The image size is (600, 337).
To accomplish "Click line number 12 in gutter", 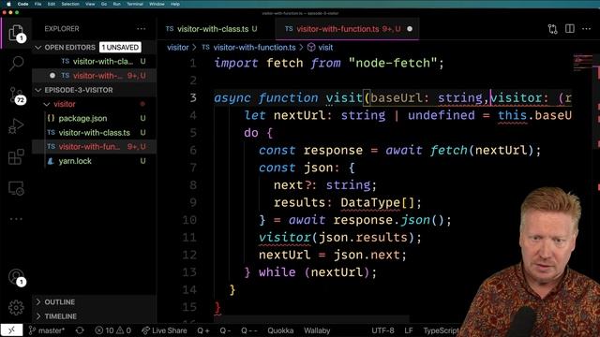I will [x=189, y=255].
